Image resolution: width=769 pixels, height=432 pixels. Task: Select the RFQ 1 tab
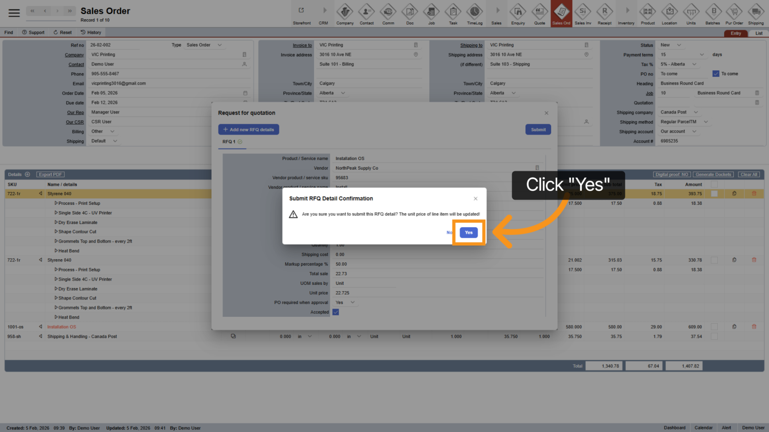pyautogui.click(x=229, y=142)
